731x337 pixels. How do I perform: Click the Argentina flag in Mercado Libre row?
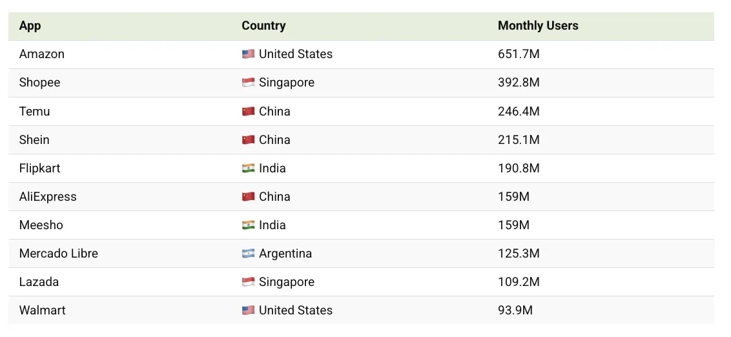coord(248,253)
